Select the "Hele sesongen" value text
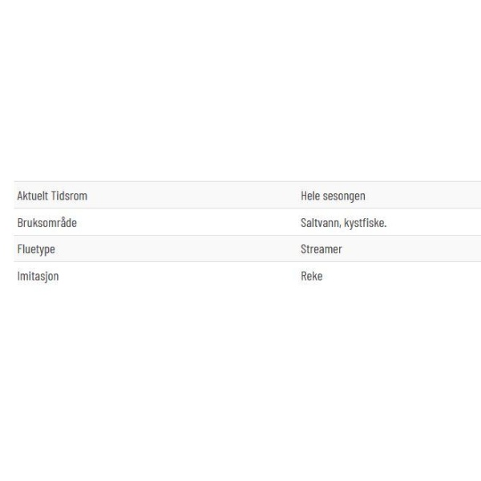This screenshot has width=481, height=481. pyautogui.click(x=333, y=196)
